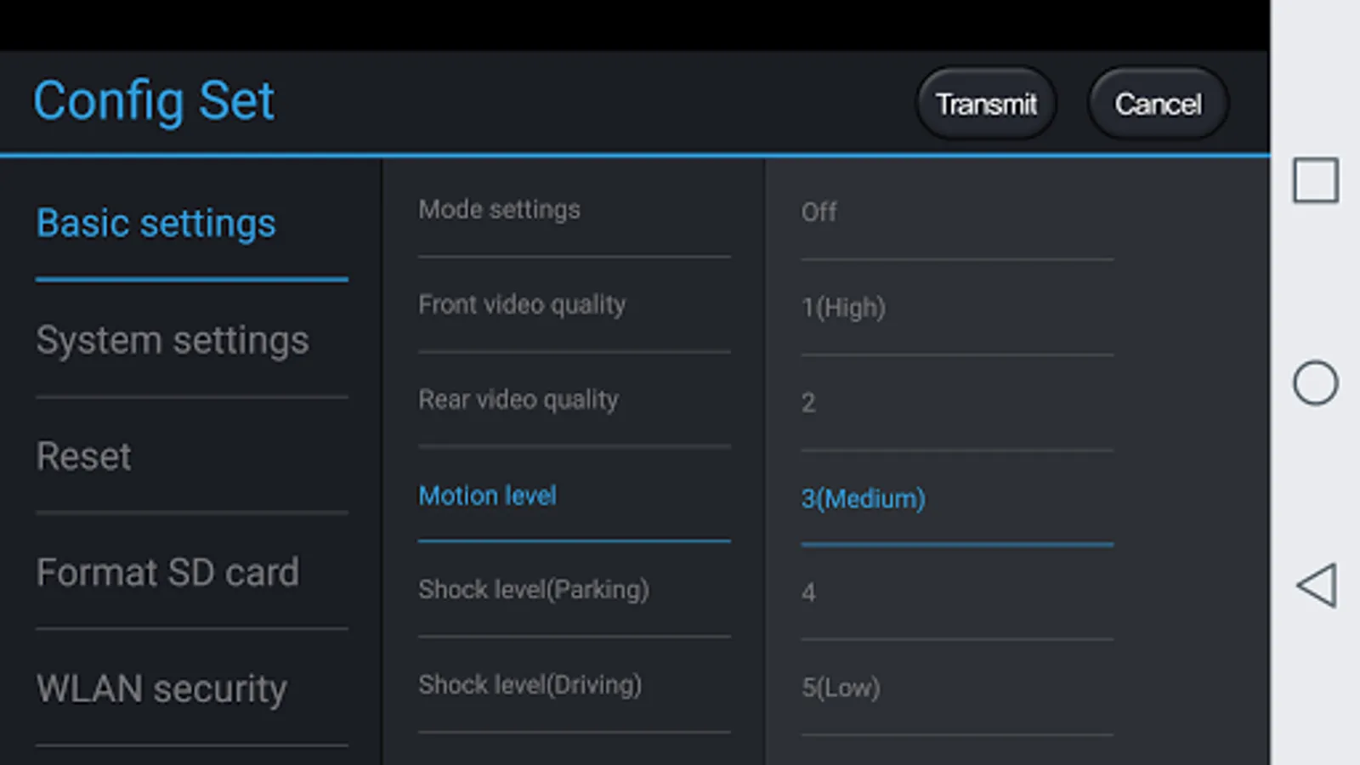Switch to System settings tab
1360x765 pixels.
[x=173, y=340]
